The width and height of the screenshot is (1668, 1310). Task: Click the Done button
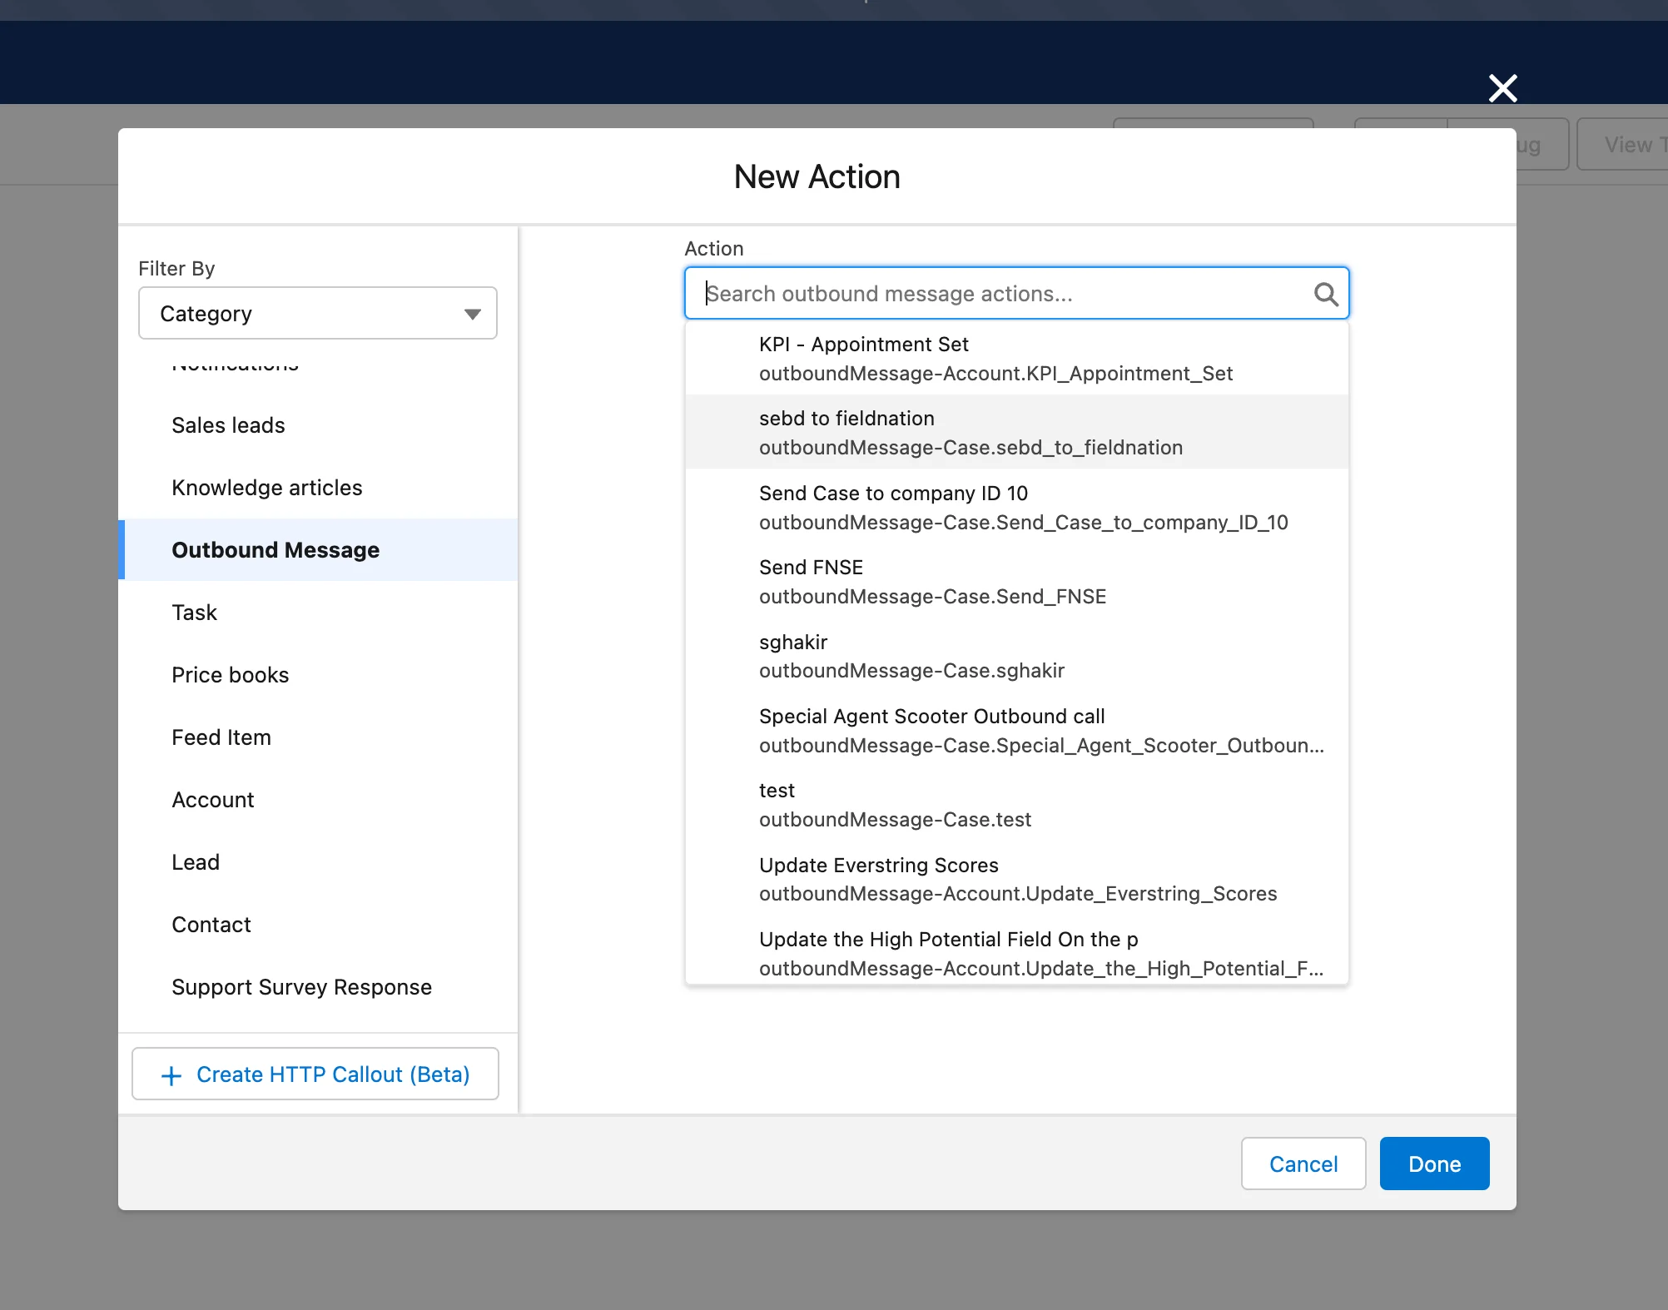coord(1433,1164)
